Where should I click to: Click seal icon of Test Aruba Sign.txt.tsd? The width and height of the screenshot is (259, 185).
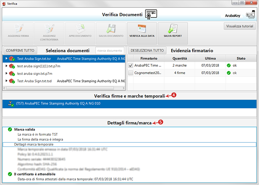tap(12, 81)
